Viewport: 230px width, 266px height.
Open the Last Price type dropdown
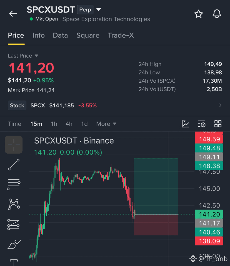(x=36, y=56)
